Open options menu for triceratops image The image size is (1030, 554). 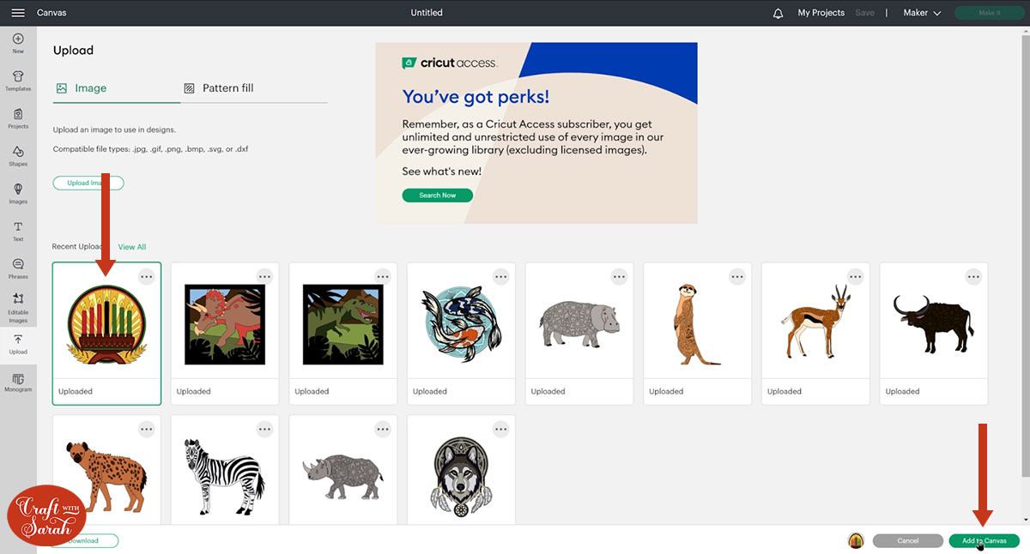(x=264, y=276)
